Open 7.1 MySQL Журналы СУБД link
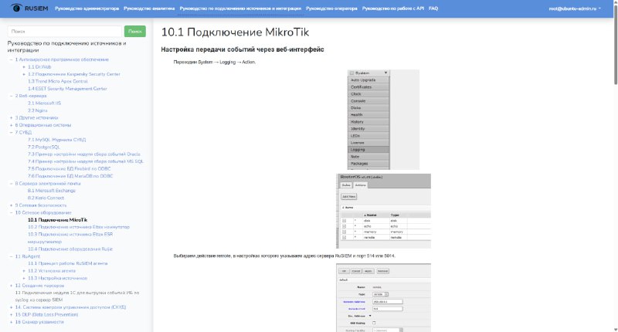 [56, 140]
